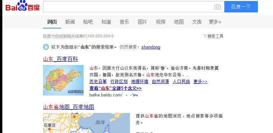The width and height of the screenshot is (273, 133).
Task: Open the 行政区划 sublink
Action: coord(119,82)
